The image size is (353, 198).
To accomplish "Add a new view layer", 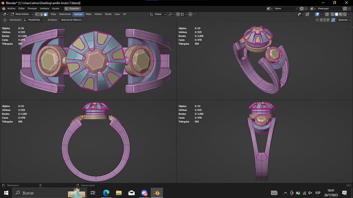I will pos(345,9).
